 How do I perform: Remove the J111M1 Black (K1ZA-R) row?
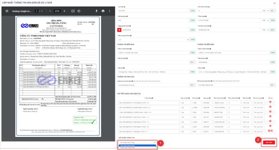(270, 126)
